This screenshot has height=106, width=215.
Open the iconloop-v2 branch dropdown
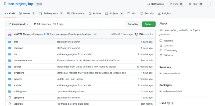point(18,24)
